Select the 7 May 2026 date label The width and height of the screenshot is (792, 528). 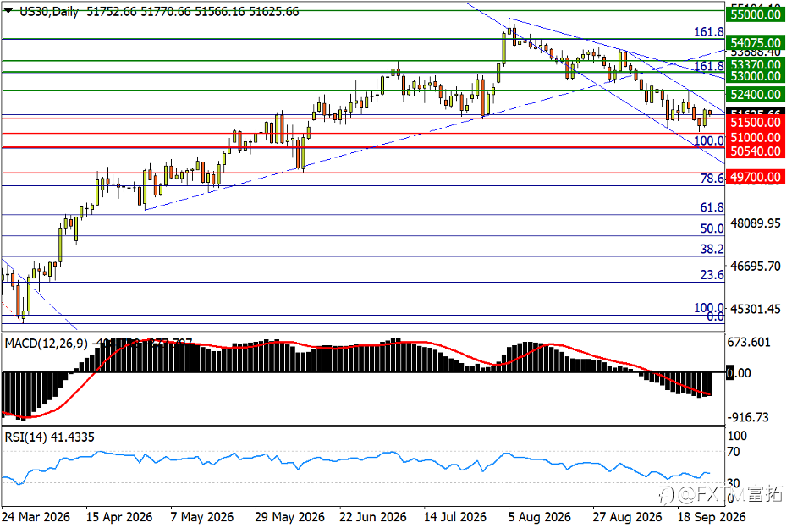(x=202, y=517)
